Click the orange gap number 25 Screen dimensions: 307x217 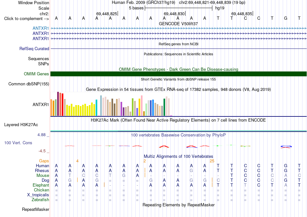[x=212, y=161]
